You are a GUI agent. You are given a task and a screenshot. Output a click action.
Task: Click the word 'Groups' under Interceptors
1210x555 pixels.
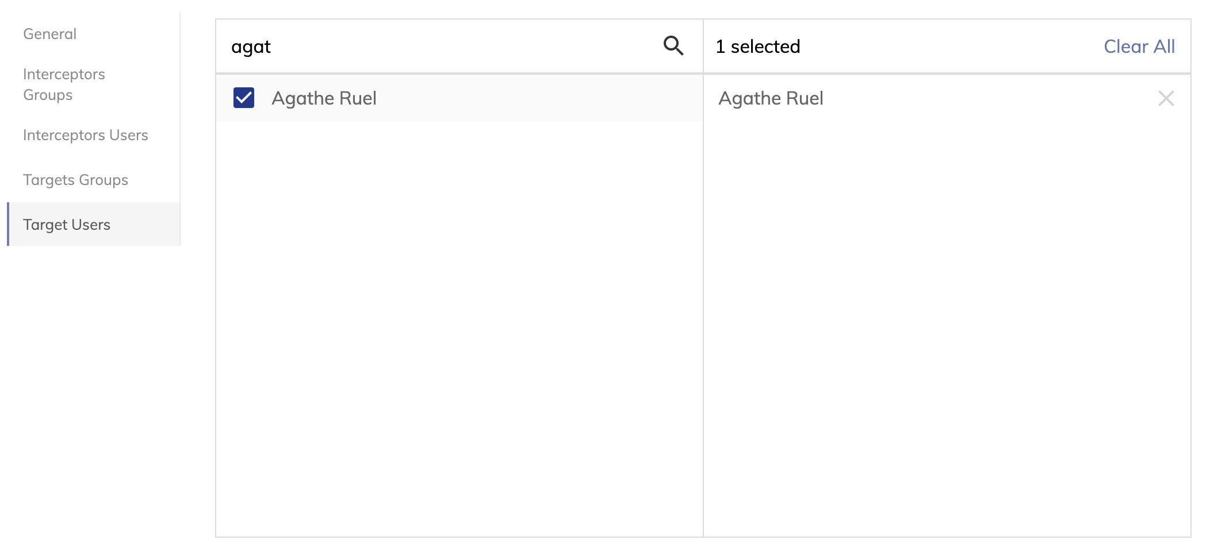(48, 95)
